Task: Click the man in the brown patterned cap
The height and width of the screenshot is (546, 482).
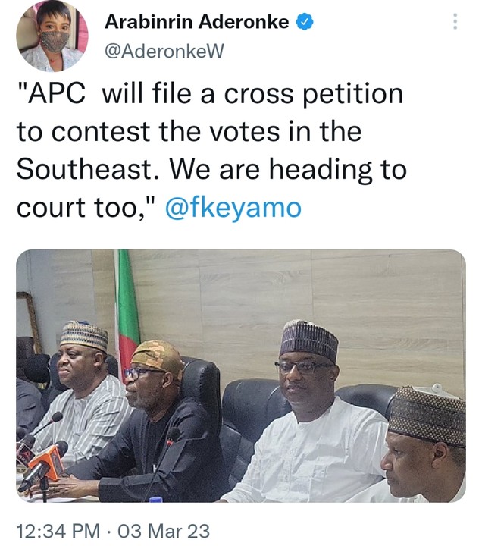Action: coord(428,447)
